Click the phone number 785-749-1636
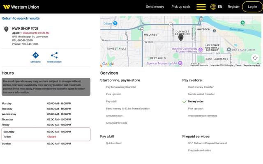 (x=30, y=44)
